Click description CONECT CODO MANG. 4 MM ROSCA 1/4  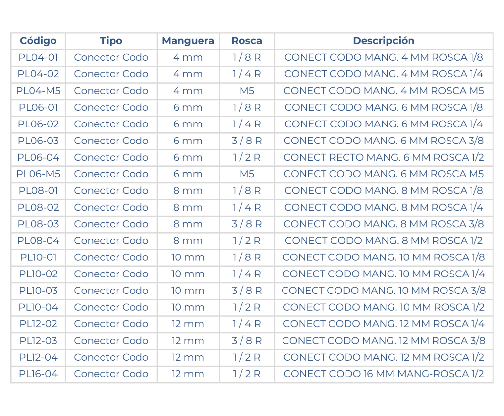pyautogui.click(x=384, y=74)
